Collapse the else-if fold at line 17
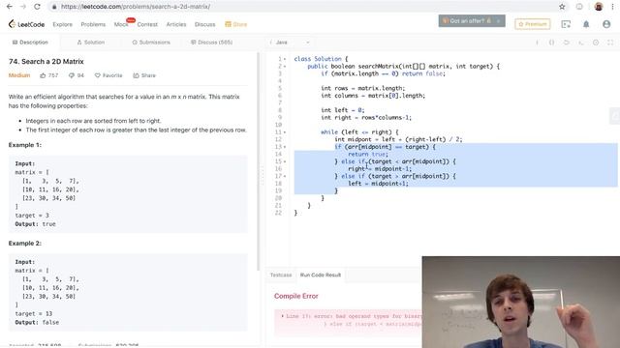Viewport: 620px width, 348px height. tap(285, 176)
